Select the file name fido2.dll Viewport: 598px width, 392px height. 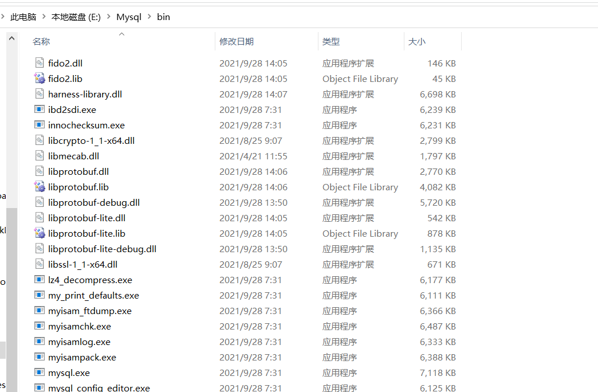pos(65,63)
